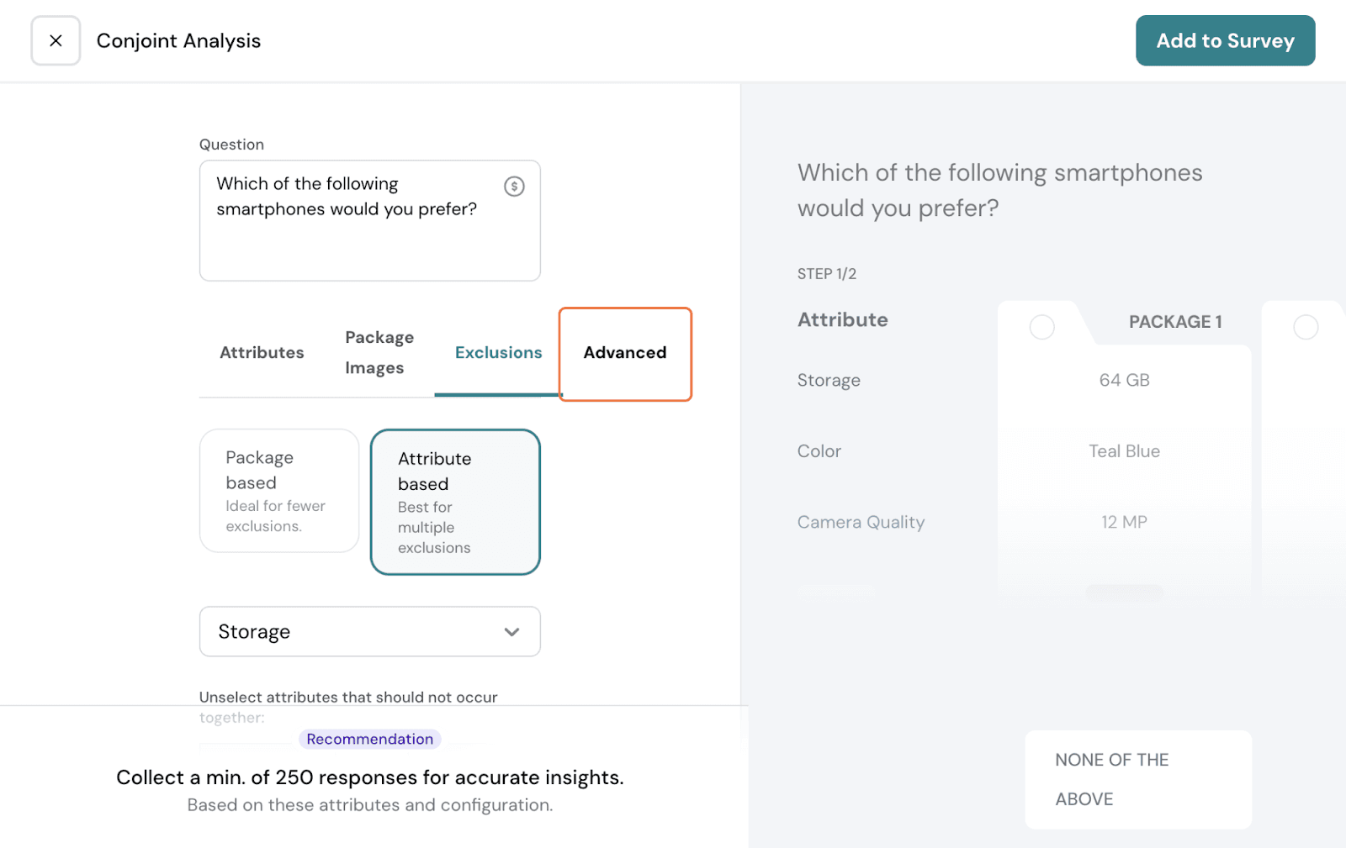1346x848 pixels.
Task: Click the 64 GB storage value
Action: coord(1124,380)
